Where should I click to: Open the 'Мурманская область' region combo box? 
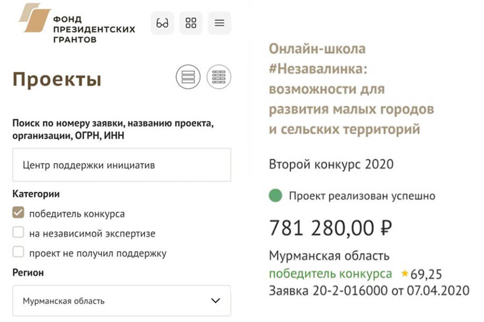pyautogui.click(x=122, y=300)
